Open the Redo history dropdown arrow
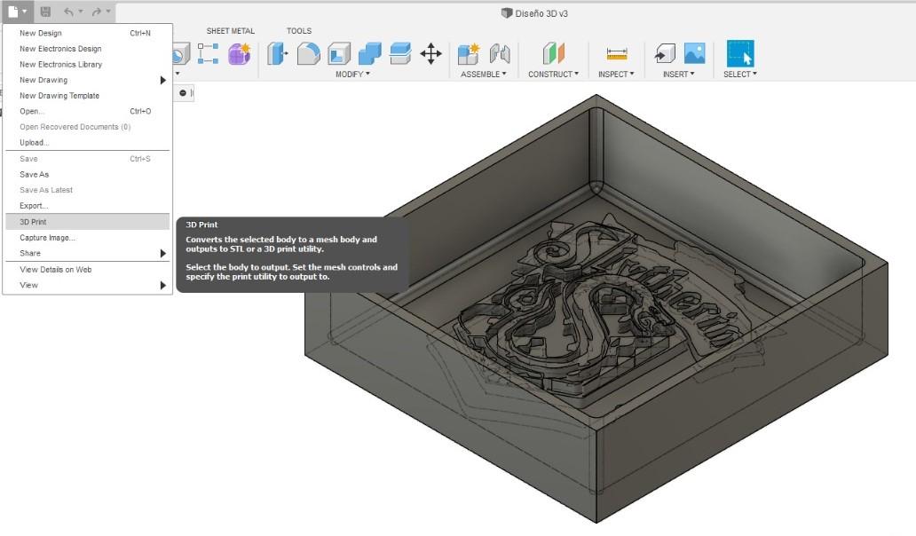Image resolution: width=916 pixels, height=536 pixels. (108, 12)
